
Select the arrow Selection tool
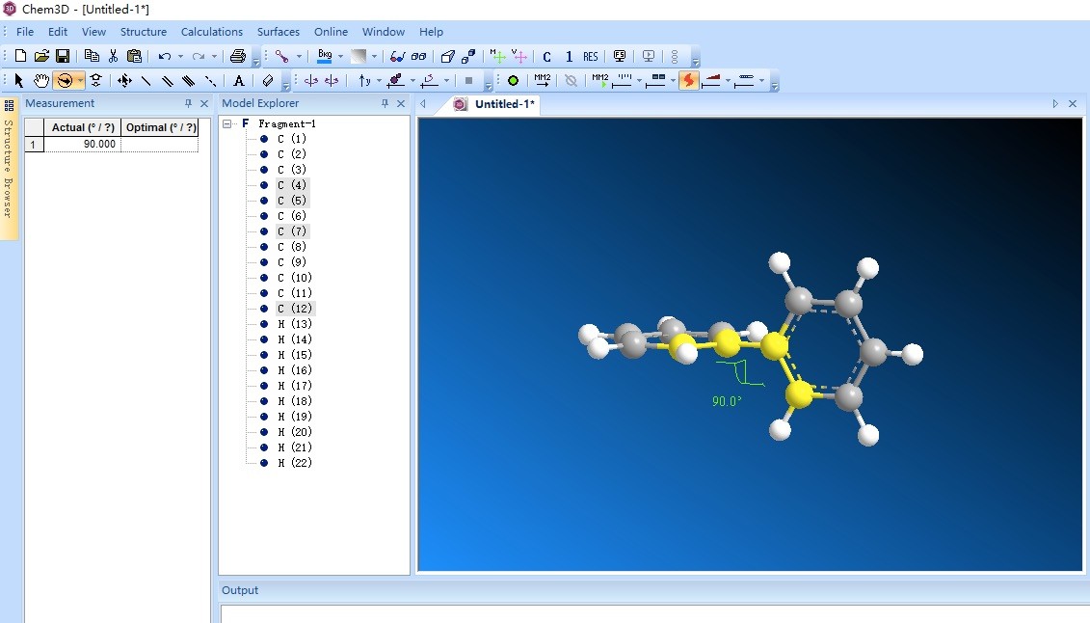(x=18, y=81)
